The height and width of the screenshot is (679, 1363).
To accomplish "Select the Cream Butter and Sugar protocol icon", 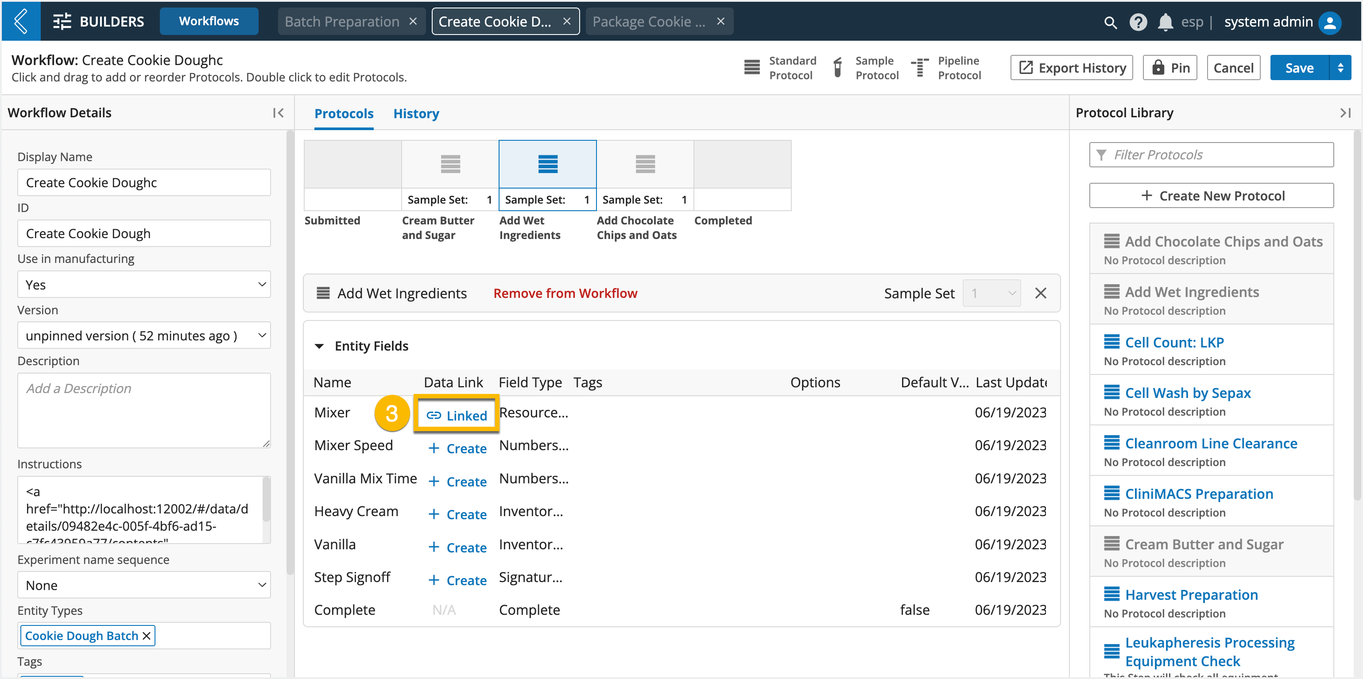I will (x=450, y=164).
